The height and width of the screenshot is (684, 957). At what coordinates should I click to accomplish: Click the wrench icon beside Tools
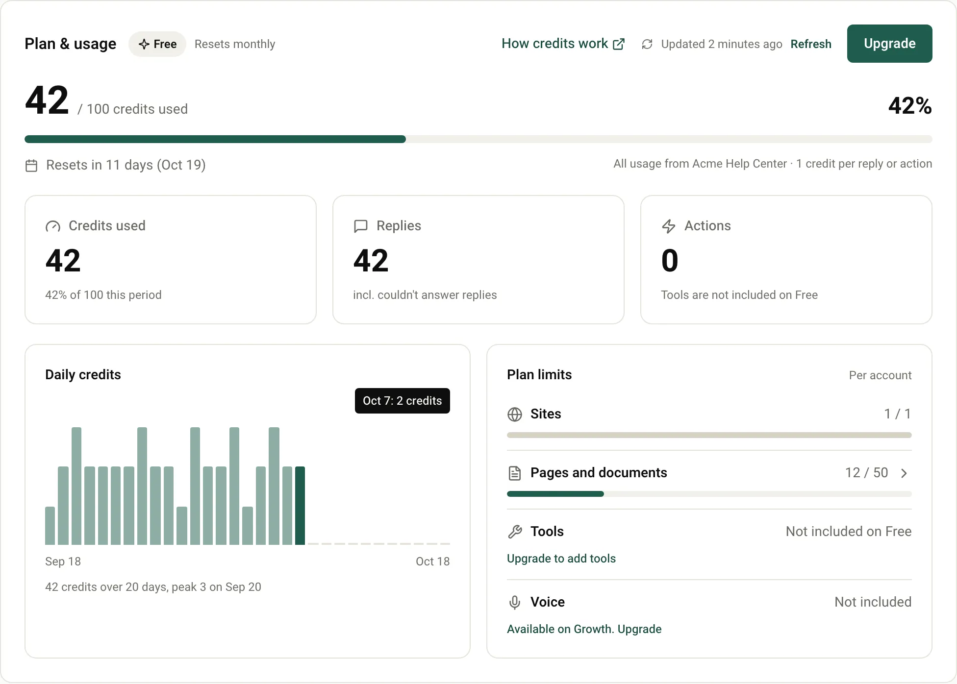[515, 532]
